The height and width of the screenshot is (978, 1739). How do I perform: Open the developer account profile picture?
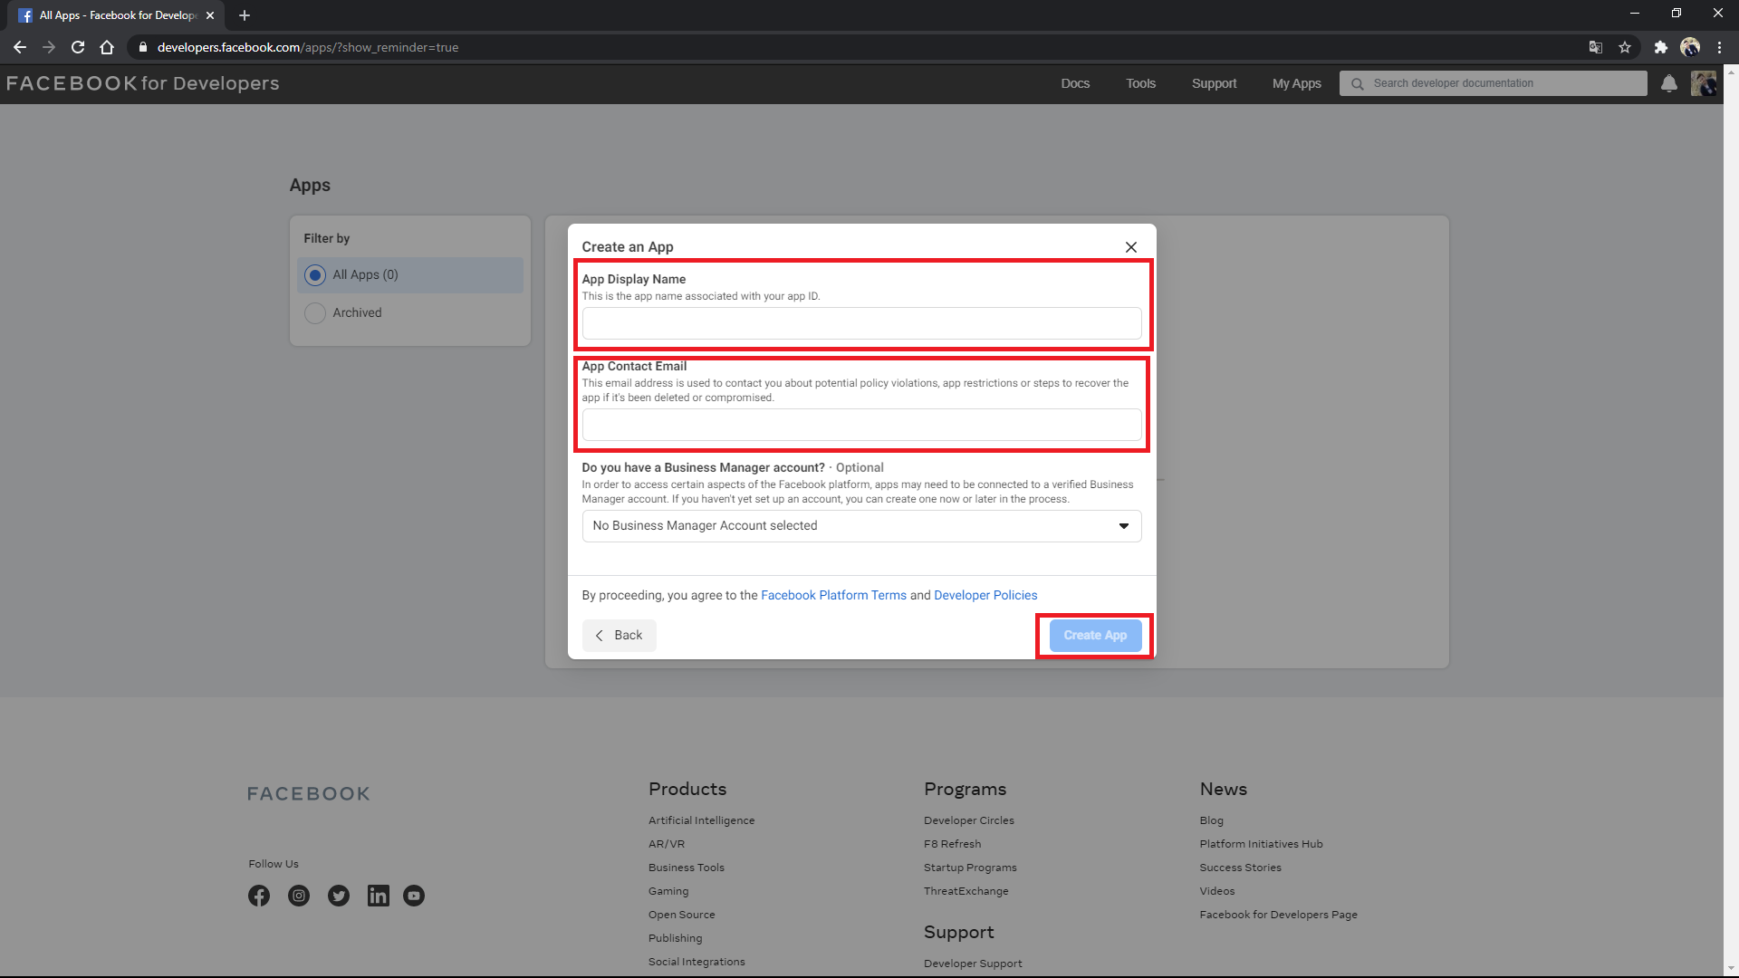click(x=1704, y=83)
